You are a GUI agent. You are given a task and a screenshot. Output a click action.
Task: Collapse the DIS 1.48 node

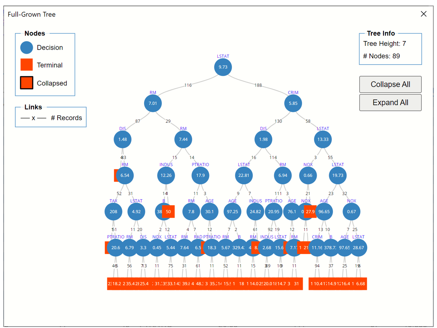[123, 140]
